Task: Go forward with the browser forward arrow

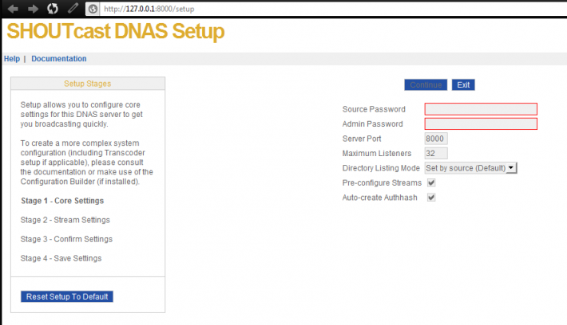Action: click(33, 9)
